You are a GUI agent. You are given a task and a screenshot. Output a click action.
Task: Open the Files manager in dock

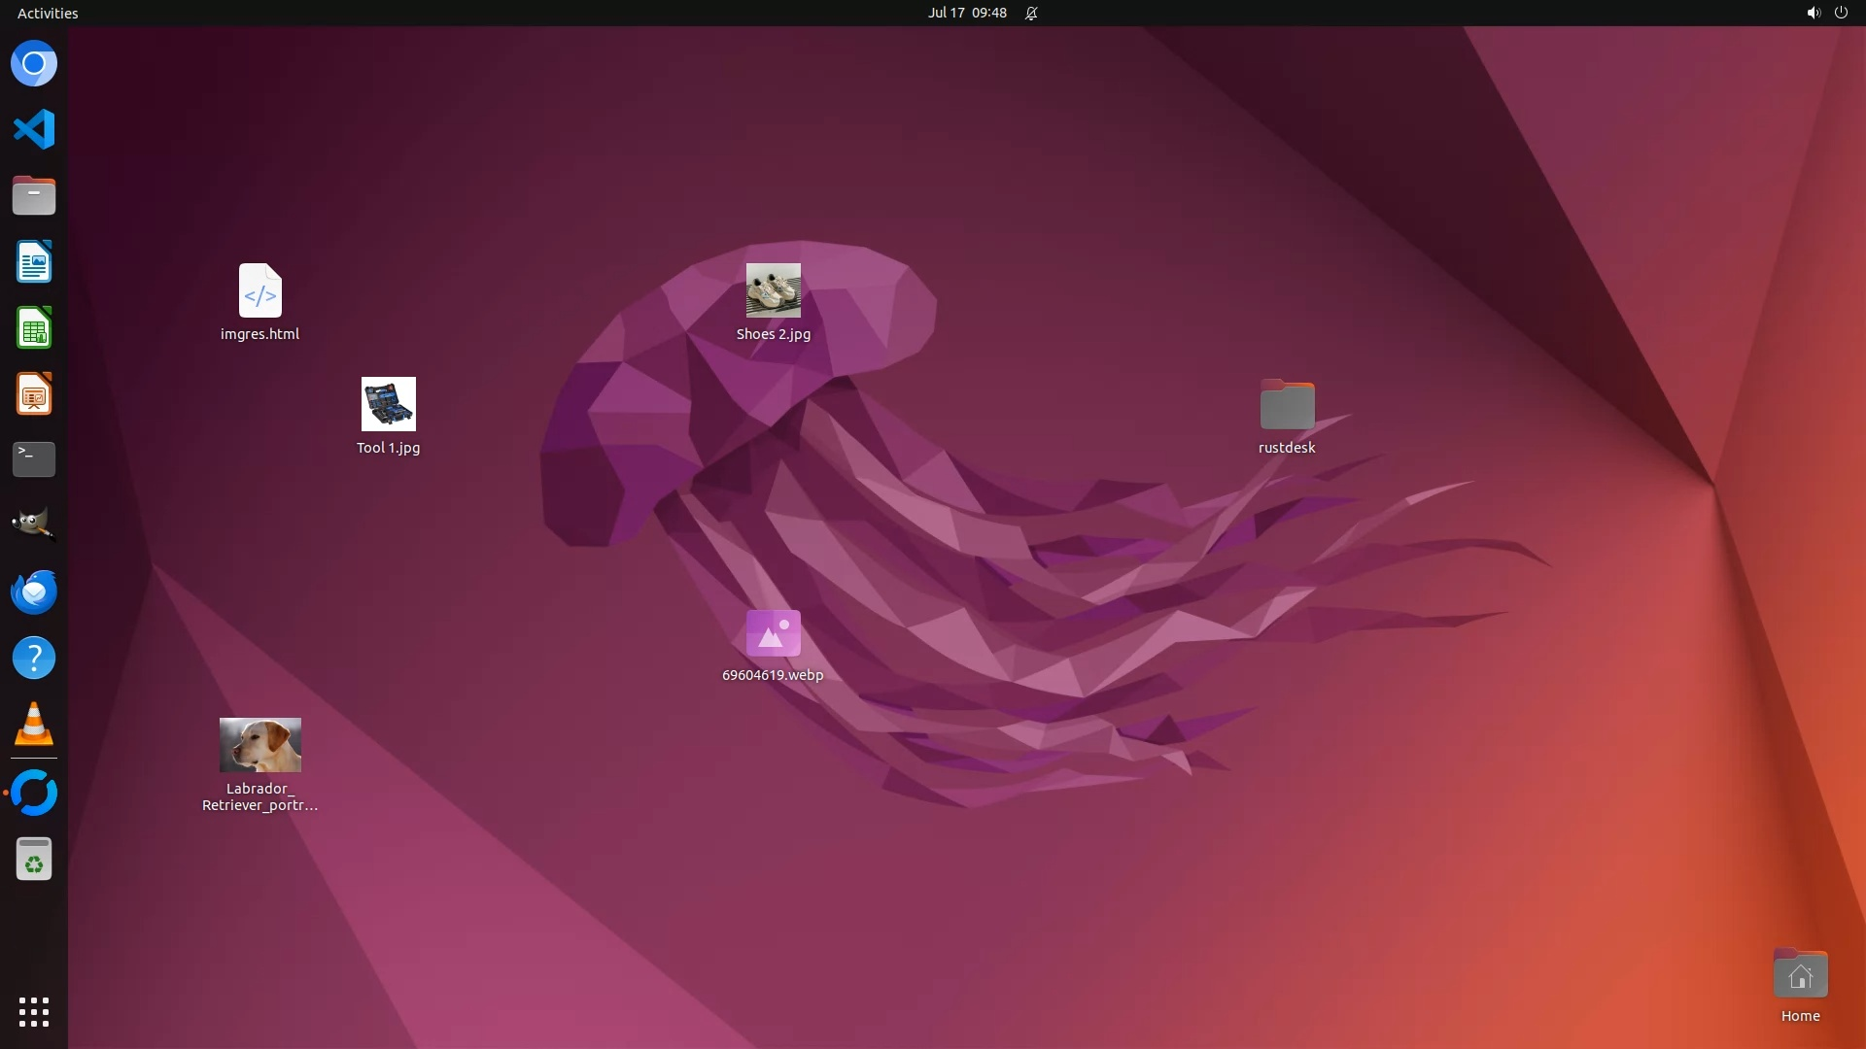coord(34,195)
